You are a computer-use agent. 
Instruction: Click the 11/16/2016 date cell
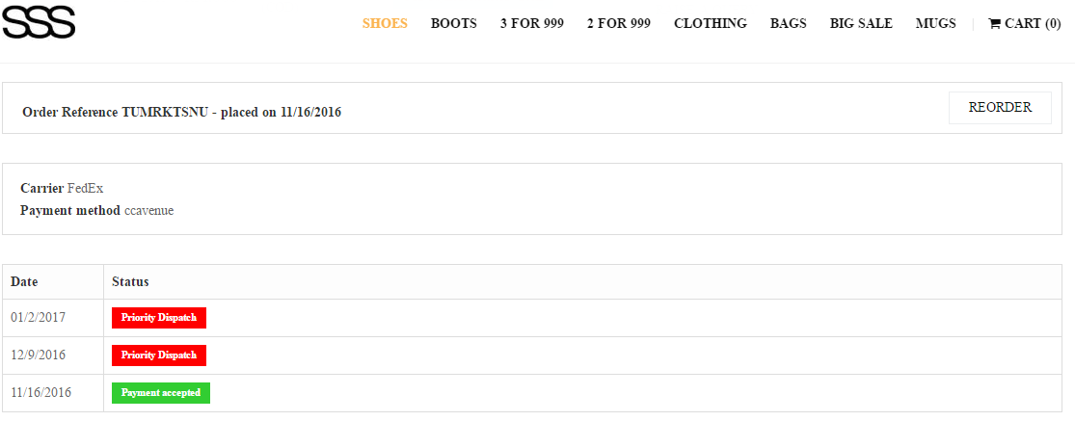pos(40,393)
